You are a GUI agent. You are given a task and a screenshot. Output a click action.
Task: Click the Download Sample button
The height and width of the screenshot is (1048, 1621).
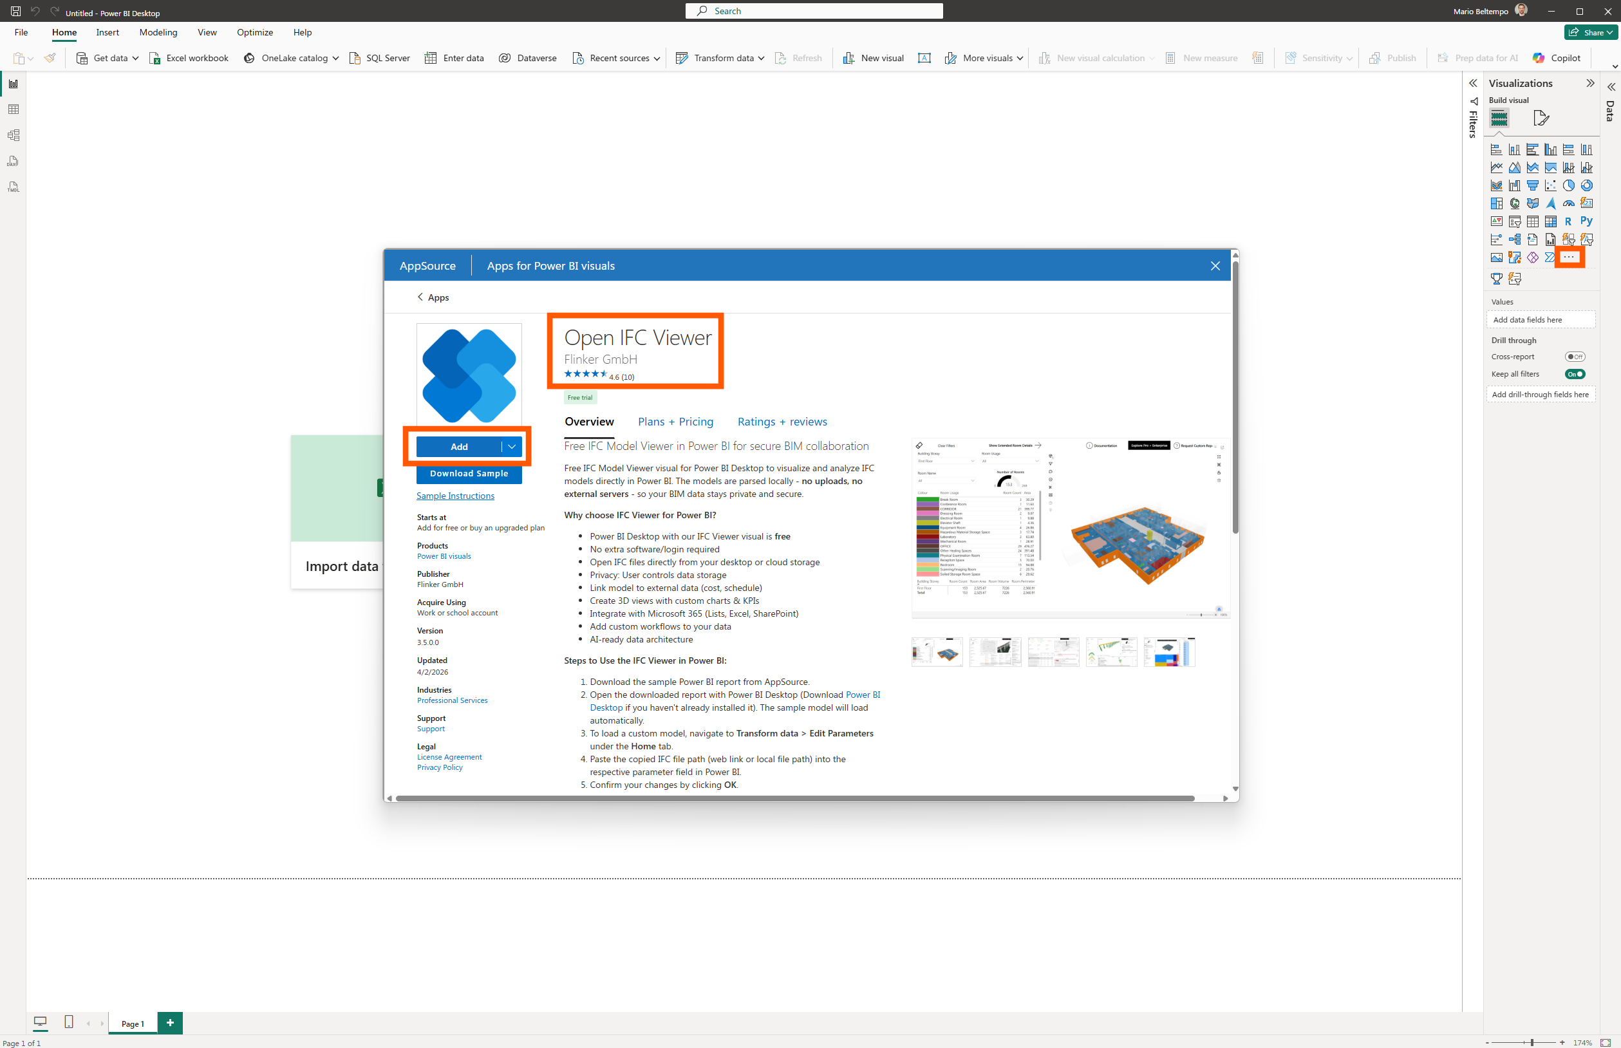point(469,474)
